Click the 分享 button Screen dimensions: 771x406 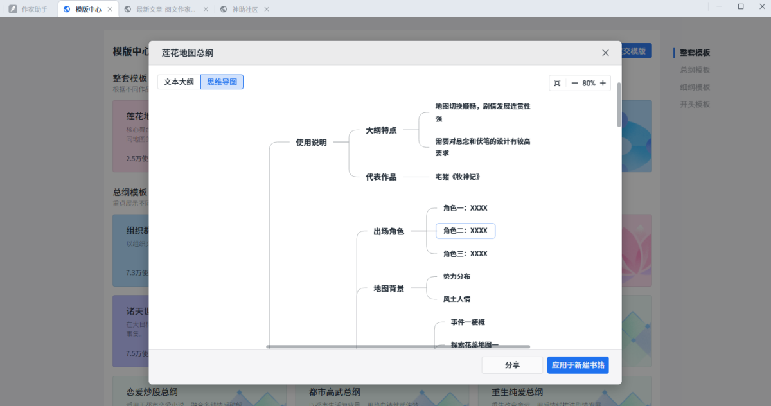(512, 365)
